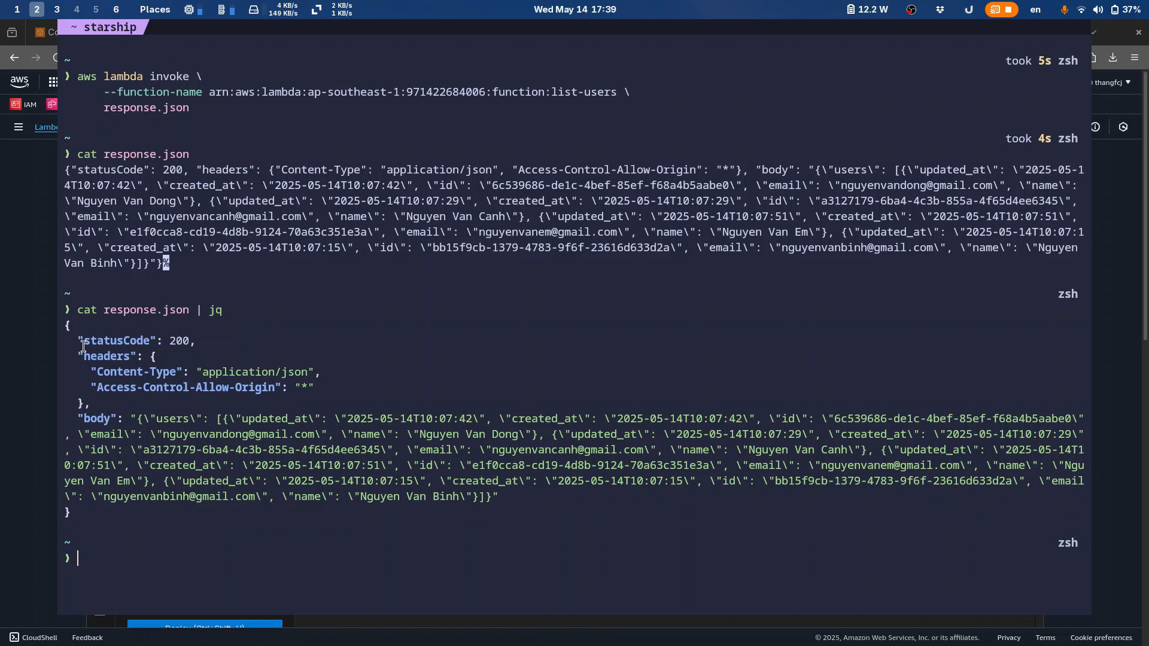Open the AWS services grid icon
This screenshot has width=1149, height=646.
coord(53,82)
